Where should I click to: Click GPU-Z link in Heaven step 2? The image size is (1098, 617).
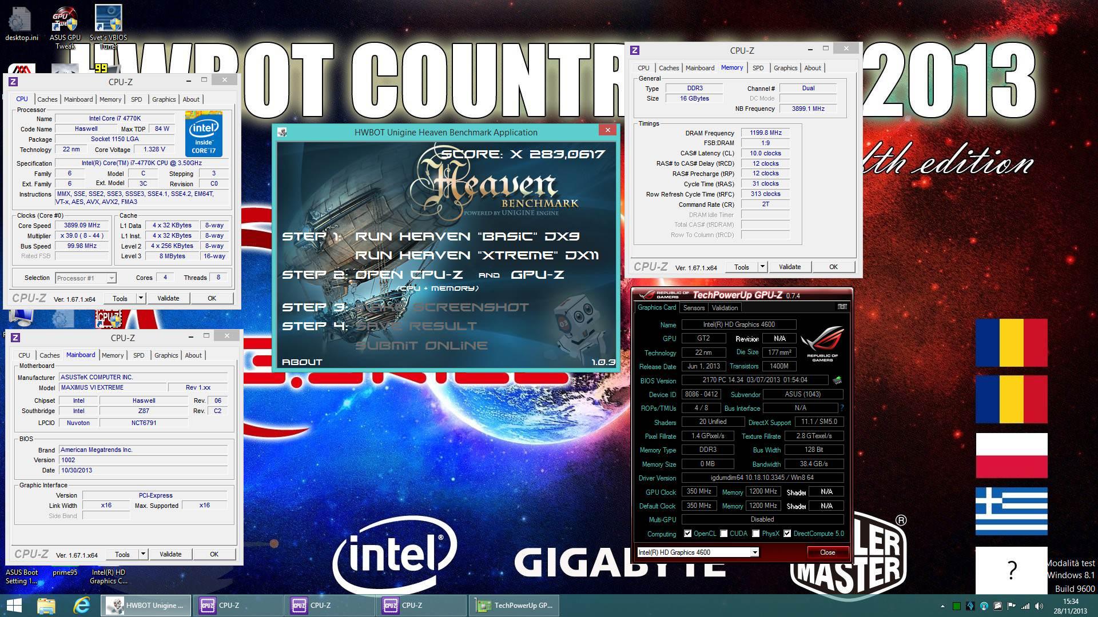[538, 274]
